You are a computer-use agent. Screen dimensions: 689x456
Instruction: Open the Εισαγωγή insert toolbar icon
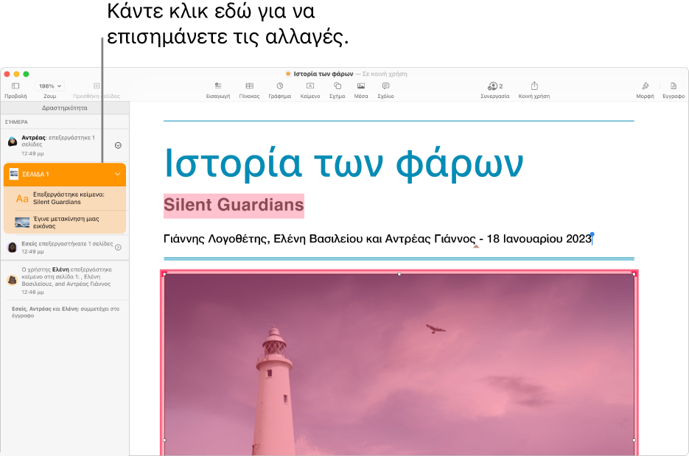click(218, 86)
